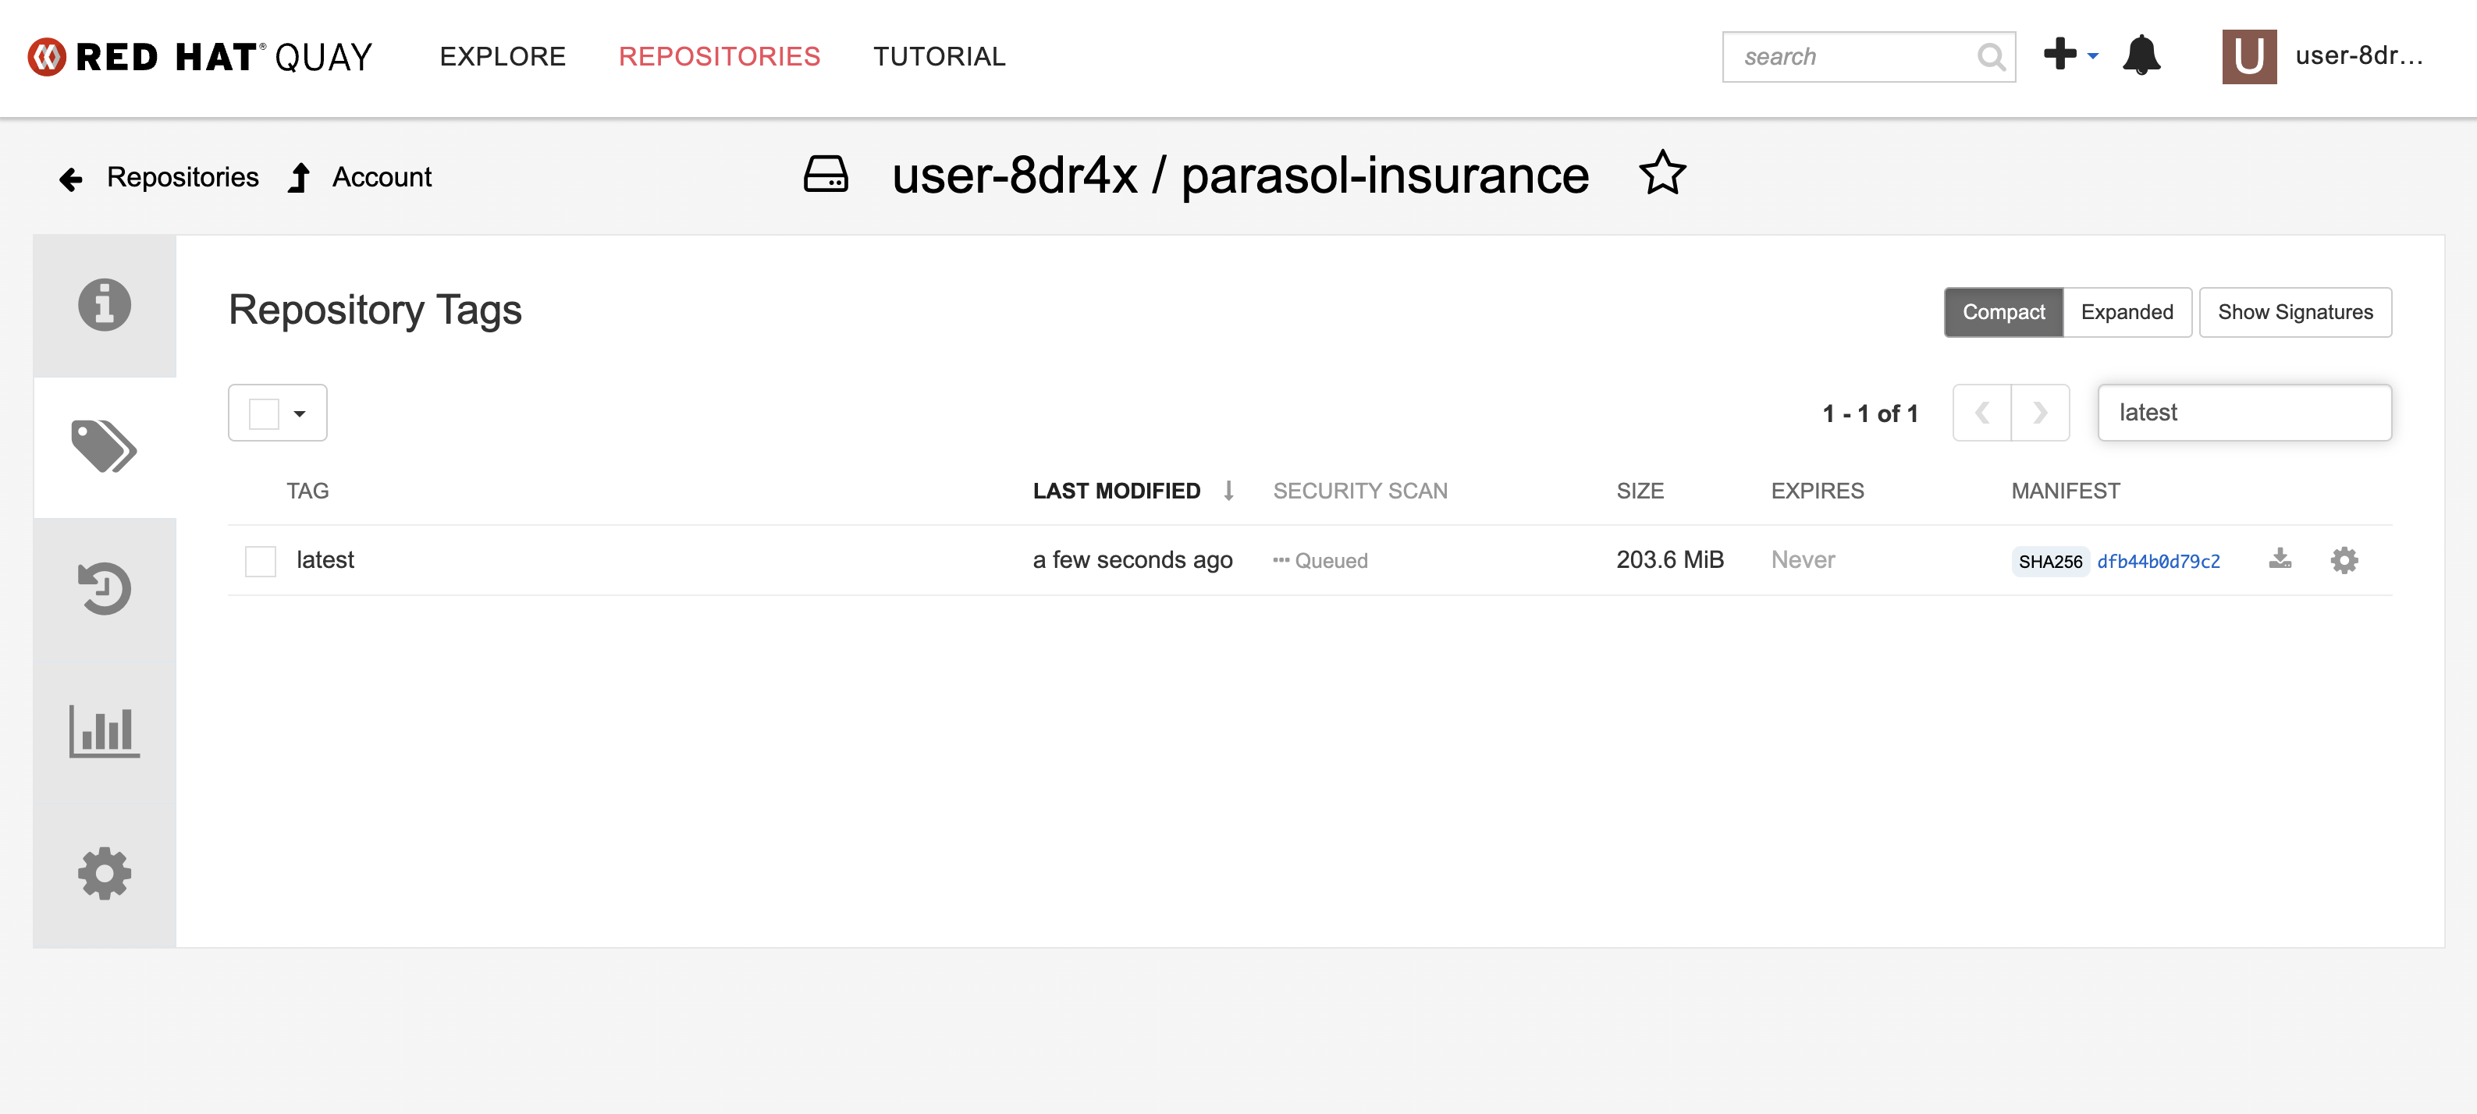Open the tag history sidebar icon

(x=104, y=588)
